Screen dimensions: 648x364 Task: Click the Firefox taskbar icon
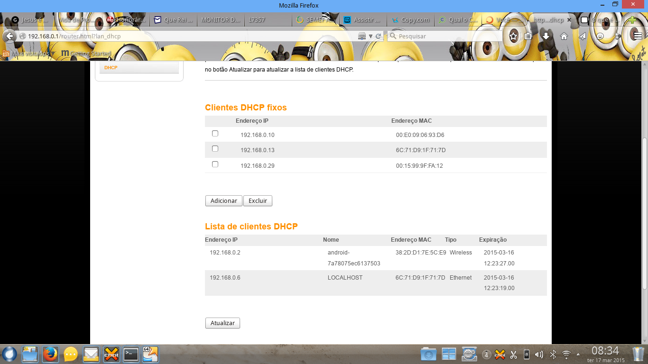pyautogui.click(x=50, y=354)
